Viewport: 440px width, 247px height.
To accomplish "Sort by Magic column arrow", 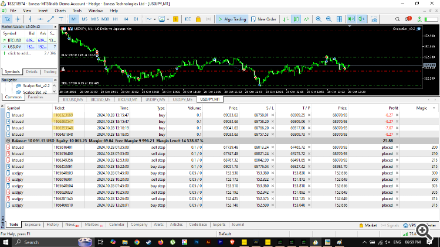I will pyautogui.click(x=434, y=108).
